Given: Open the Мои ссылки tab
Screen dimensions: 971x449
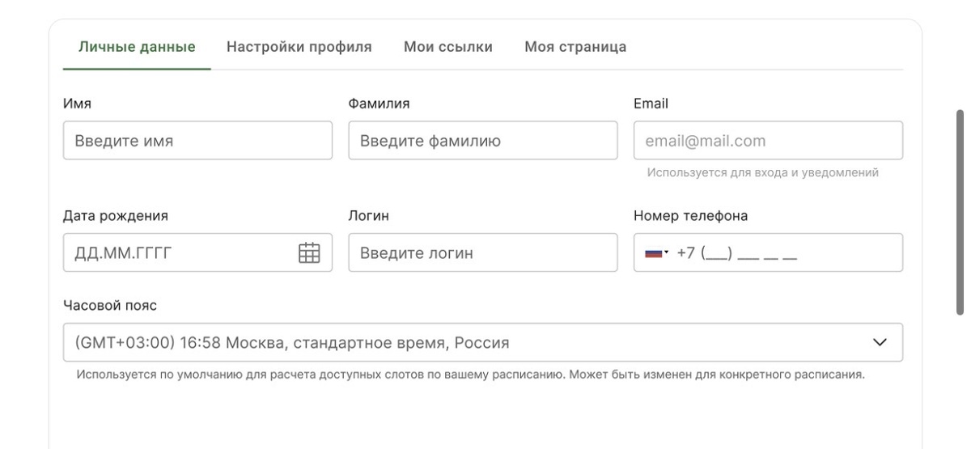Looking at the screenshot, I should [x=448, y=47].
